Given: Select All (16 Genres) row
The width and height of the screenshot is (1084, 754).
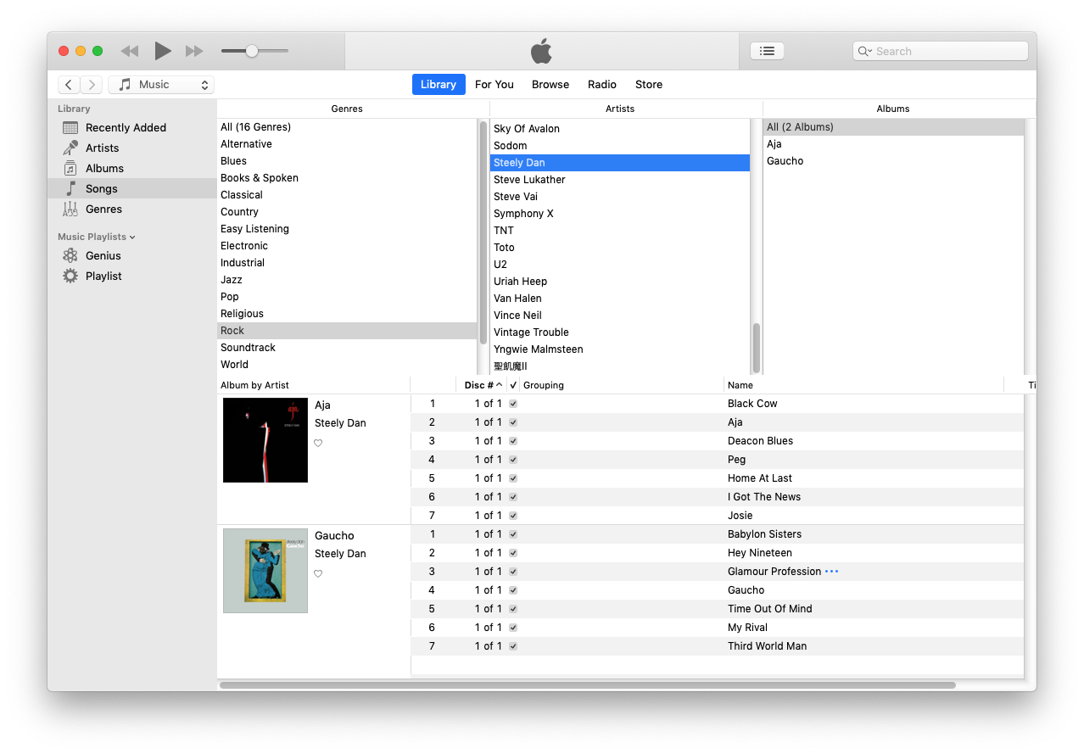Looking at the screenshot, I should 347,127.
